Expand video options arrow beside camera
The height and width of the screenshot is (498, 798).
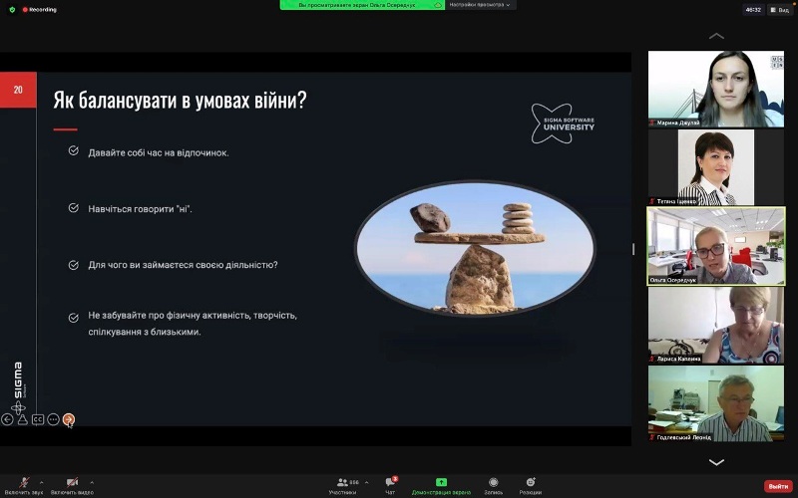[x=92, y=482]
